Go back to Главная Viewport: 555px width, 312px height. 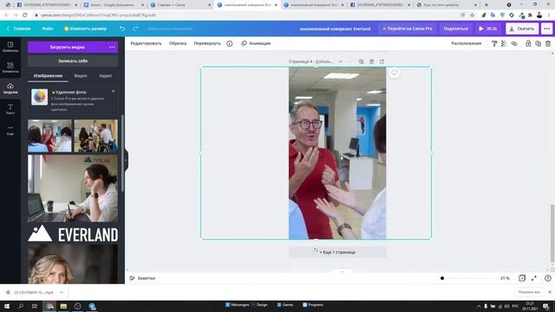click(x=19, y=29)
